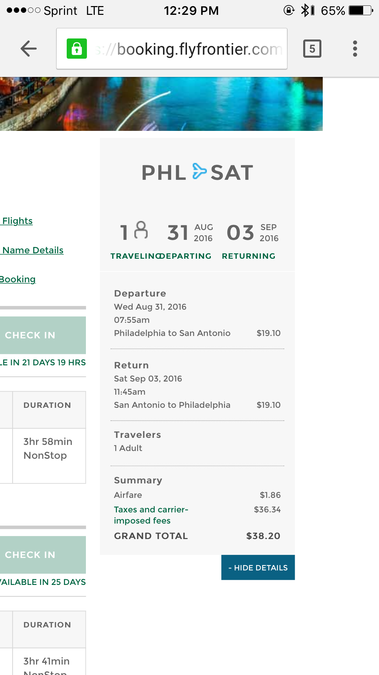Collapse trip summary with Hide Details
379x675 pixels.
pyautogui.click(x=258, y=567)
